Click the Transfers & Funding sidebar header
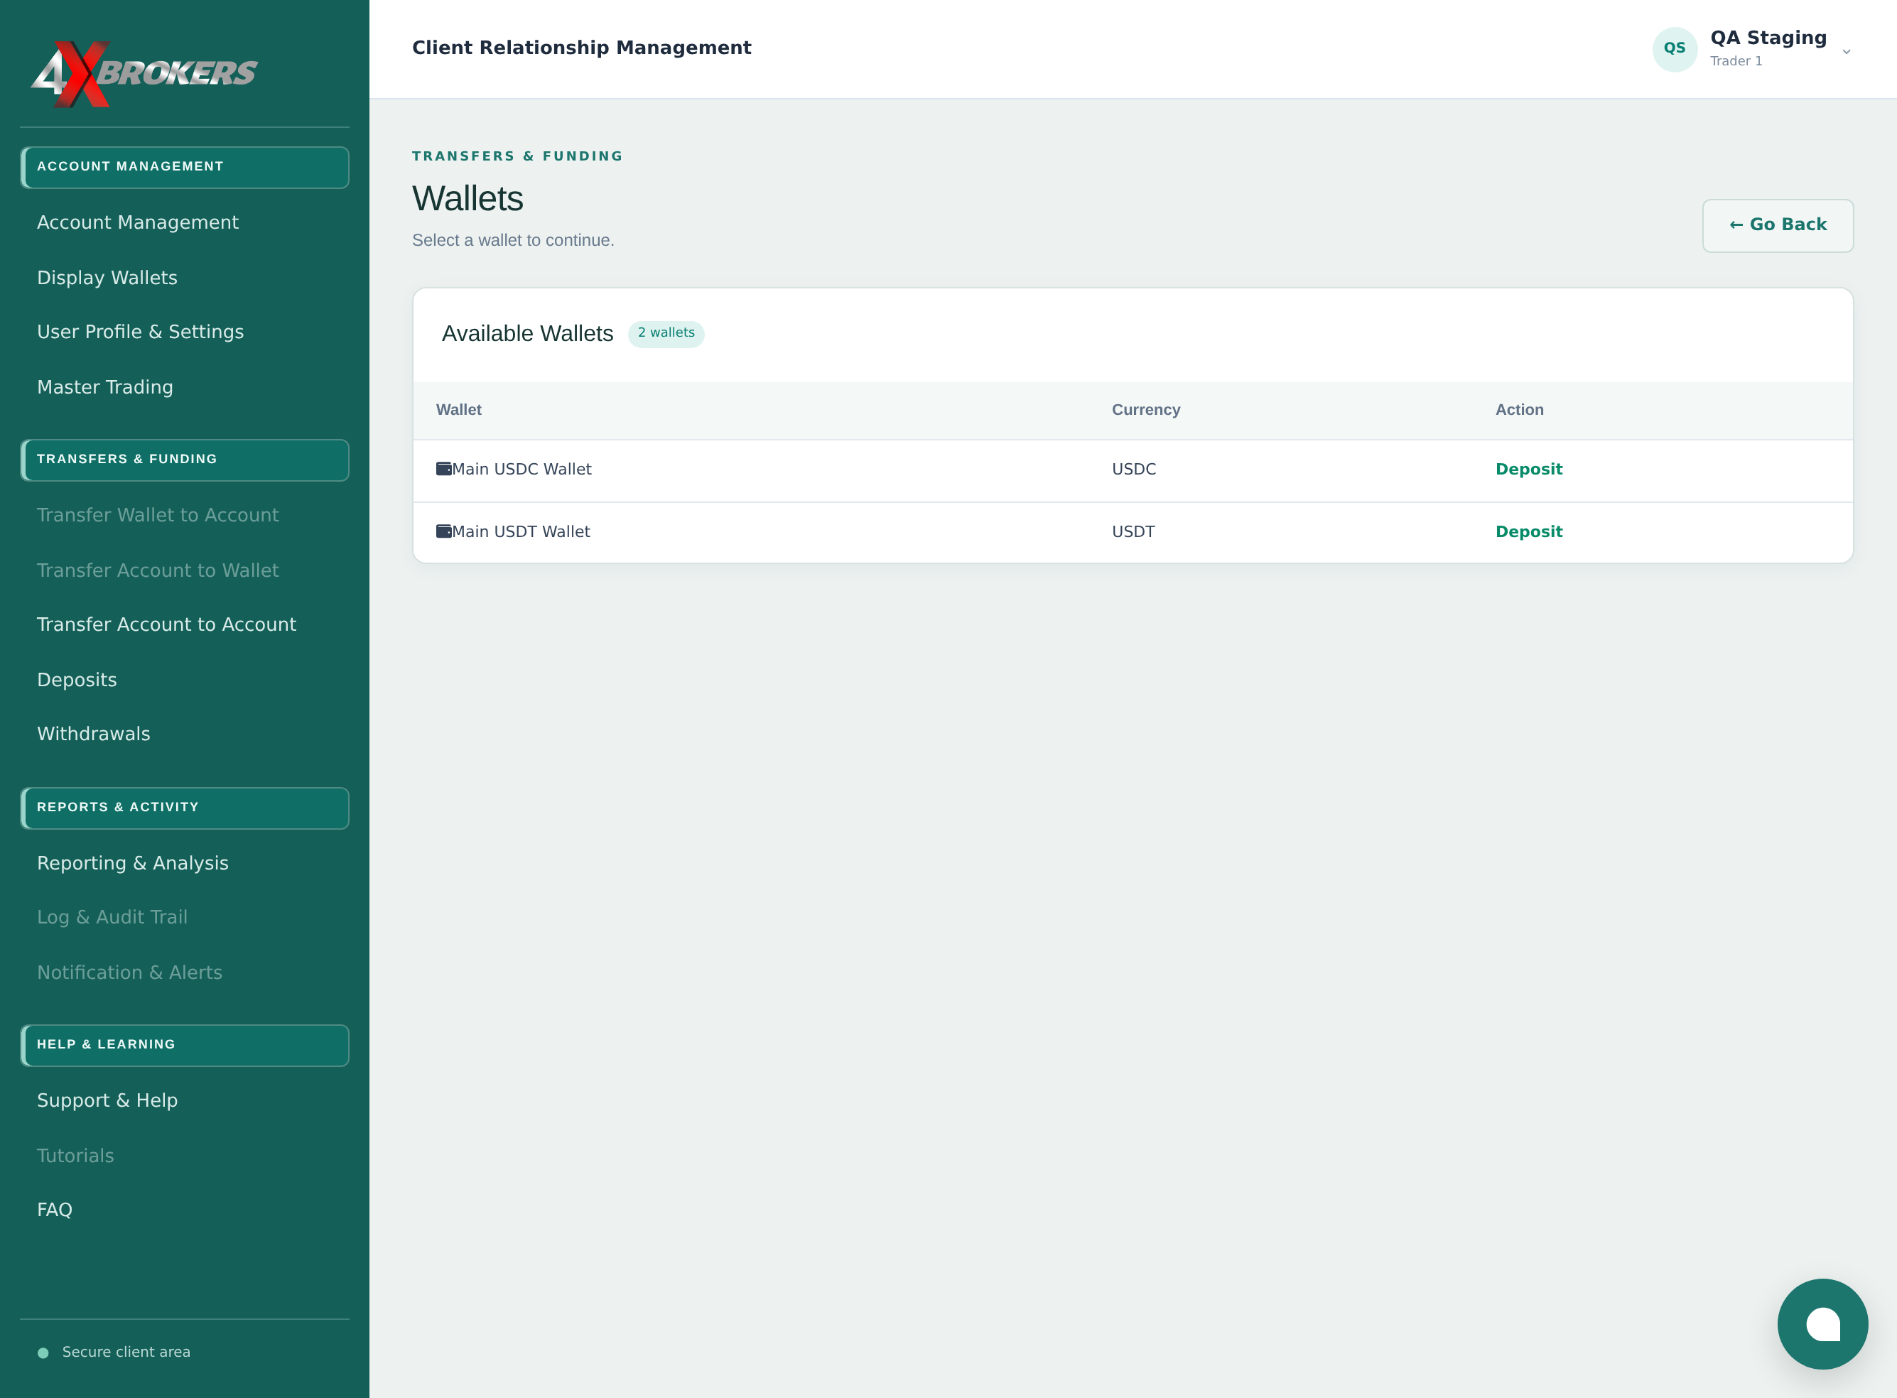The image size is (1897, 1398). pyautogui.click(x=185, y=460)
